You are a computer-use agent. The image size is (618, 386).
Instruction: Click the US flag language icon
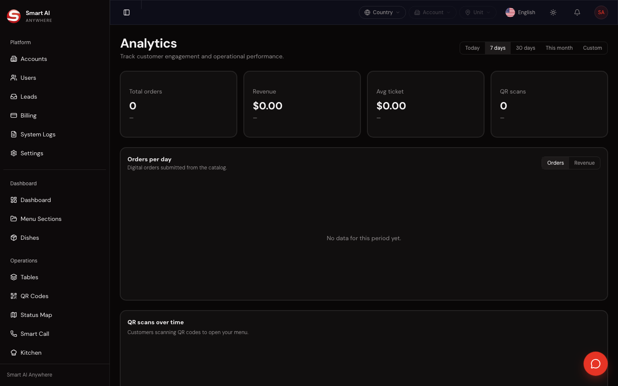click(510, 12)
